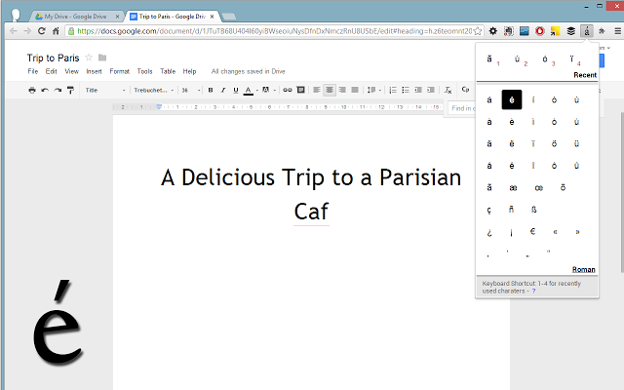Click the vertical page scrollbar
This screenshot has height=390, width=624.
point(622,195)
